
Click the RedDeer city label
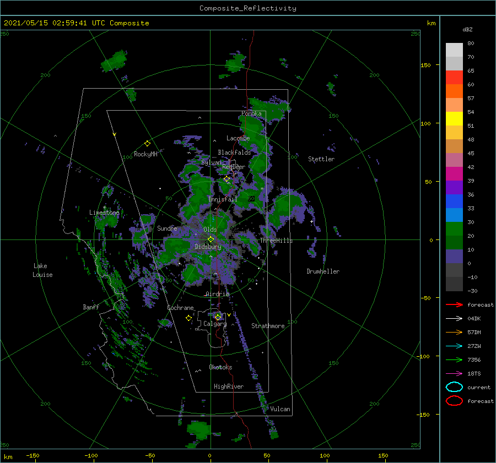(234, 167)
